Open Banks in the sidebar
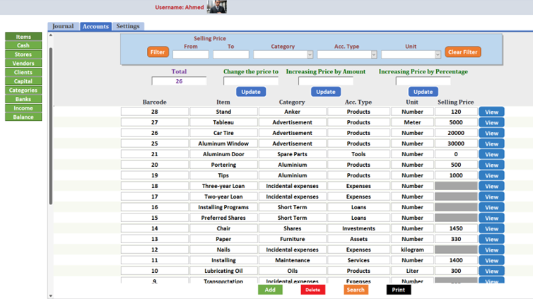The height and width of the screenshot is (299, 533). click(23, 99)
